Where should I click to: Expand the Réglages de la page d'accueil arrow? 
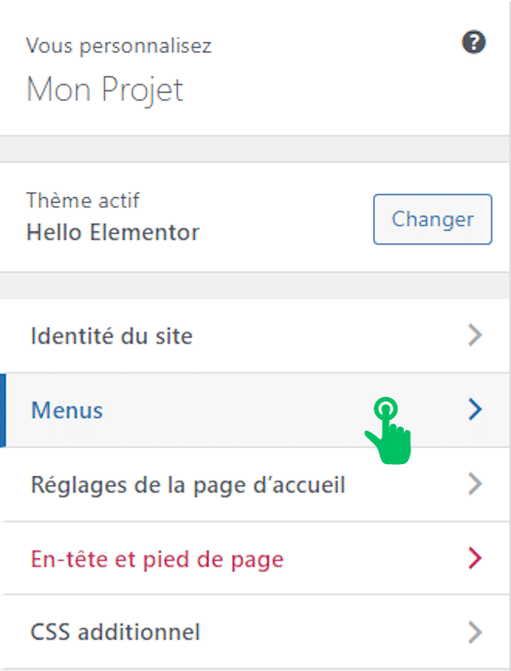coord(475,485)
